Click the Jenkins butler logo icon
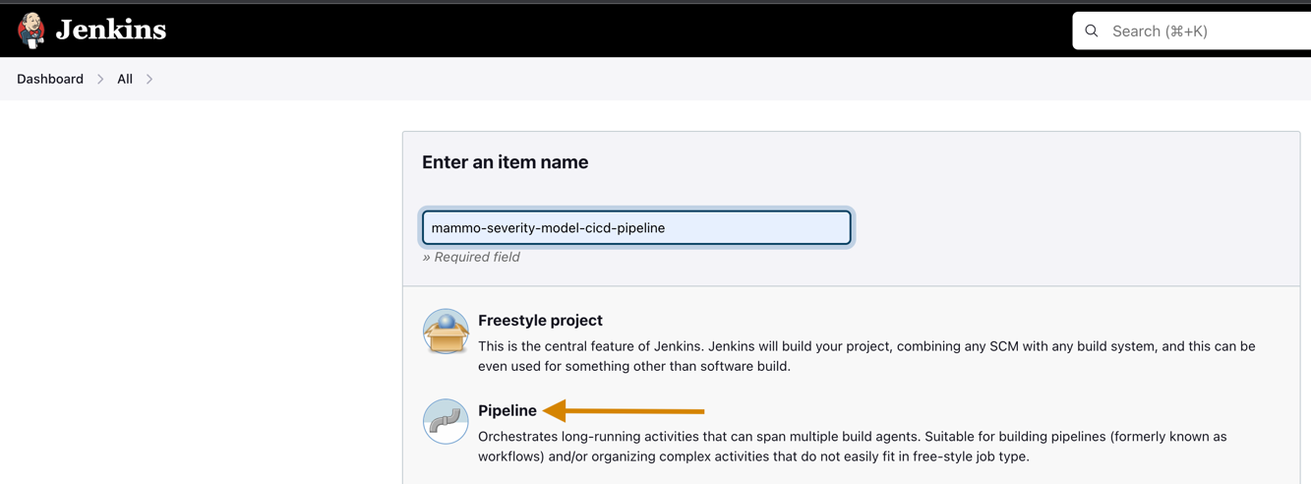This screenshot has width=1311, height=484. pos(31,30)
